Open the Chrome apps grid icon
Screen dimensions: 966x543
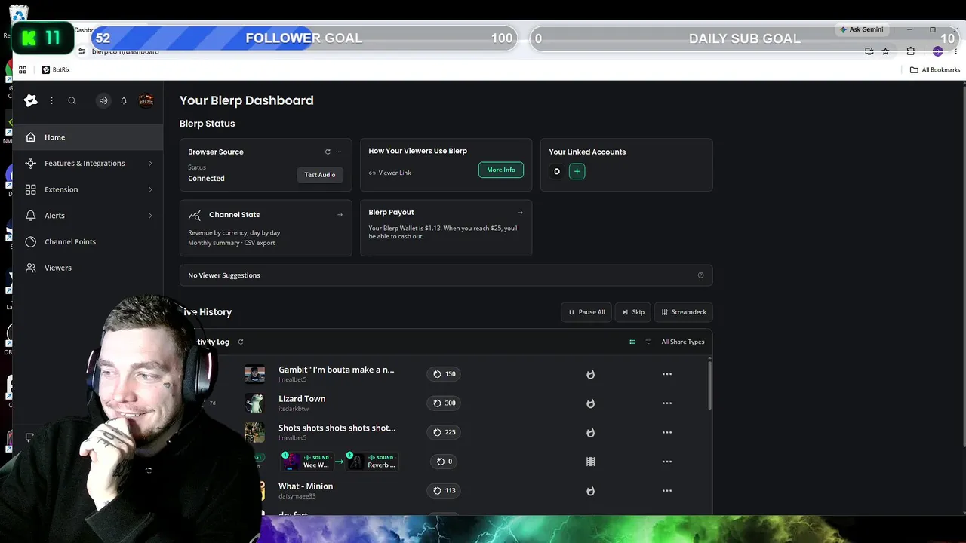(23, 70)
